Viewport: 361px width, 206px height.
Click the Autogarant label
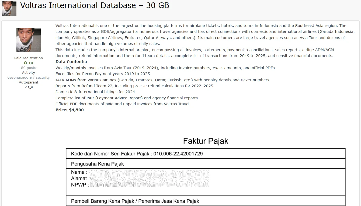29,82
